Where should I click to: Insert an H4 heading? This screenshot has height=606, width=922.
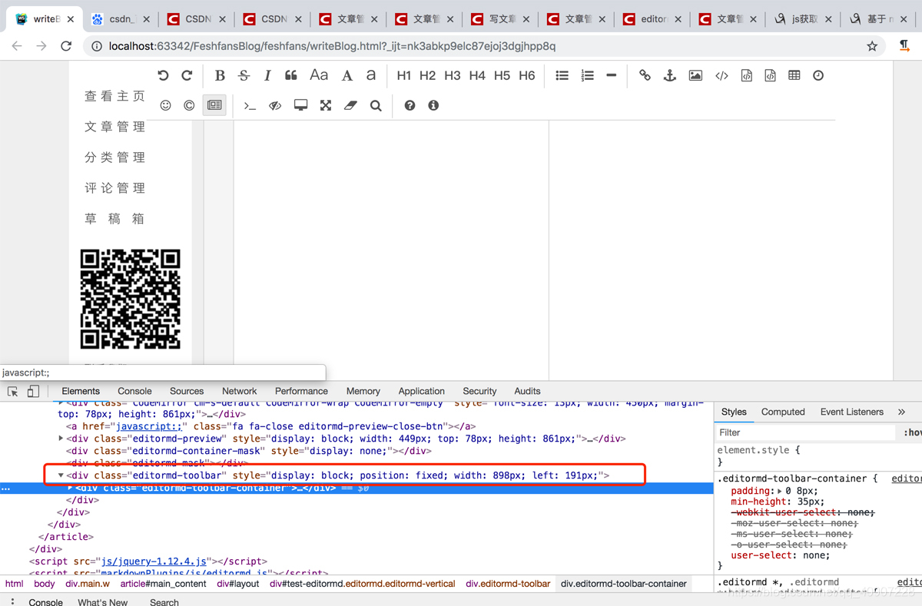(477, 75)
